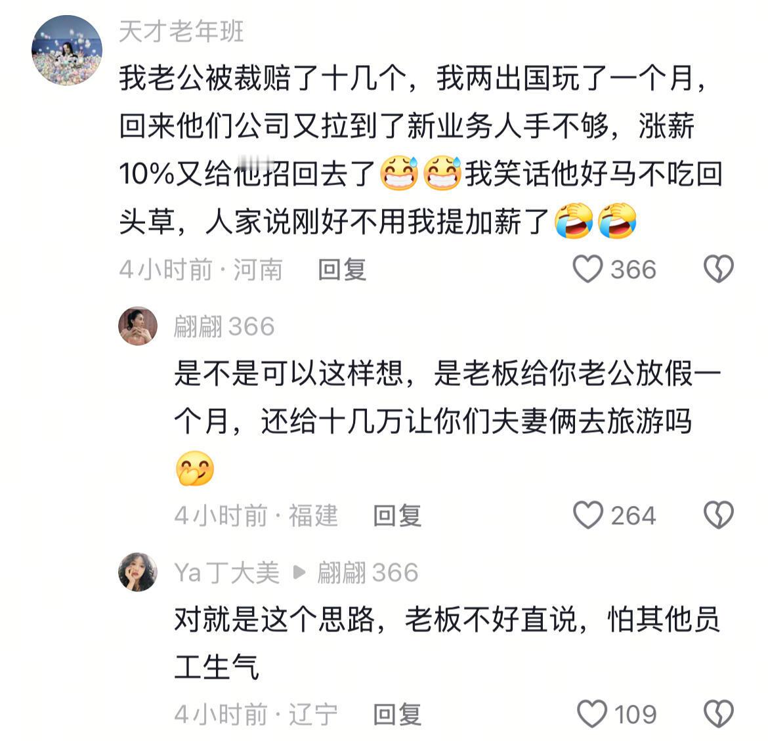Image resolution: width=768 pixels, height=741 pixels.
Task: Dislike the reply from 翩翩366
Action: (x=719, y=515)
